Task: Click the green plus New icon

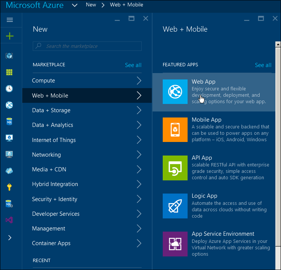Action: pos(10,36)
